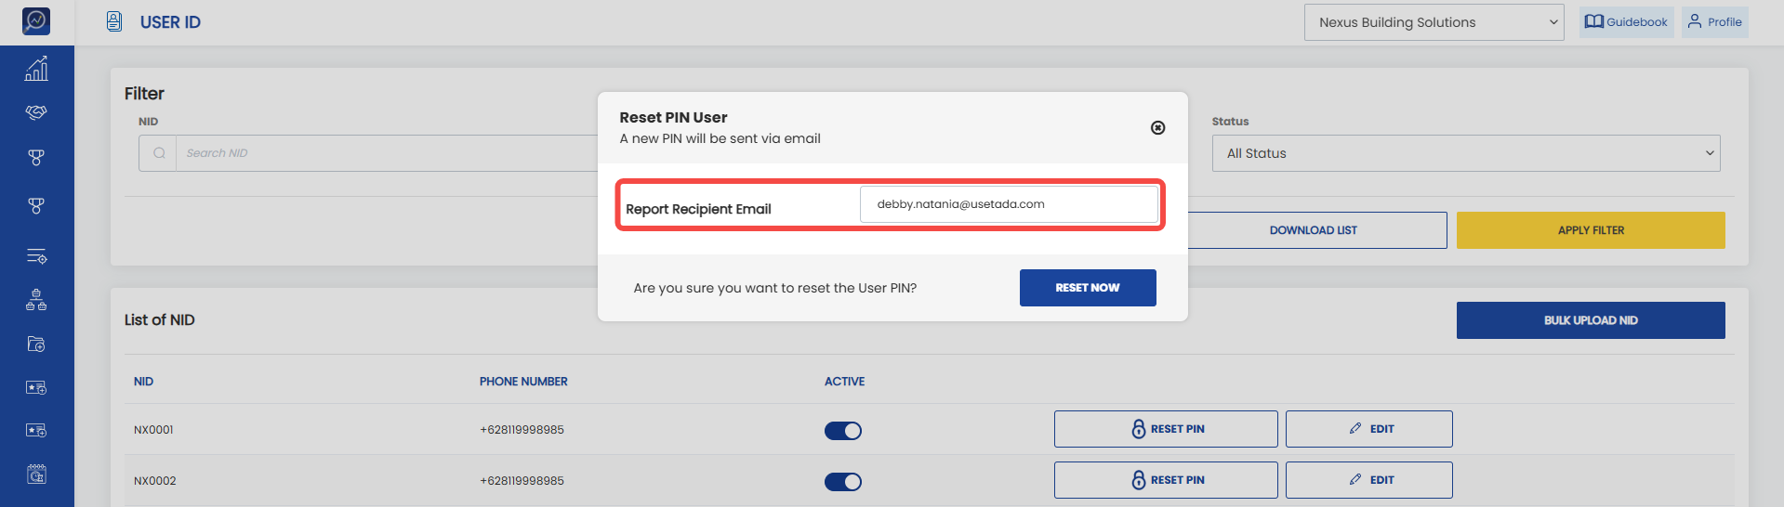Click the handshake icon in sidebar
Screen dimensions: 1784x507
36,112
